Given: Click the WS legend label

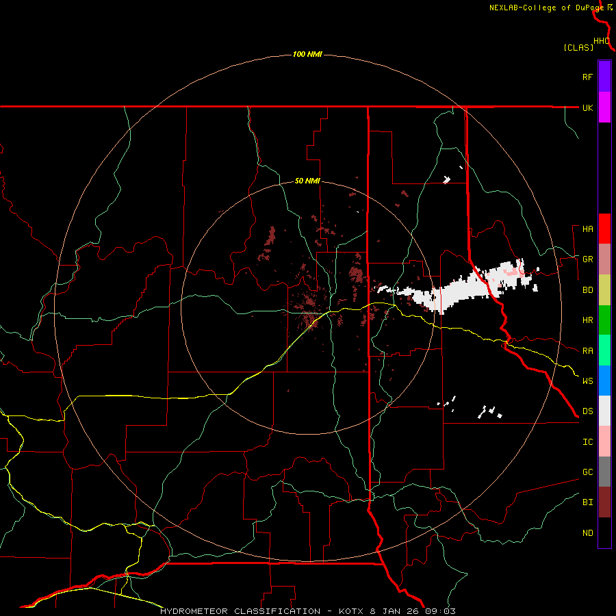Looking at the screenshot, I should click(587, 381).
